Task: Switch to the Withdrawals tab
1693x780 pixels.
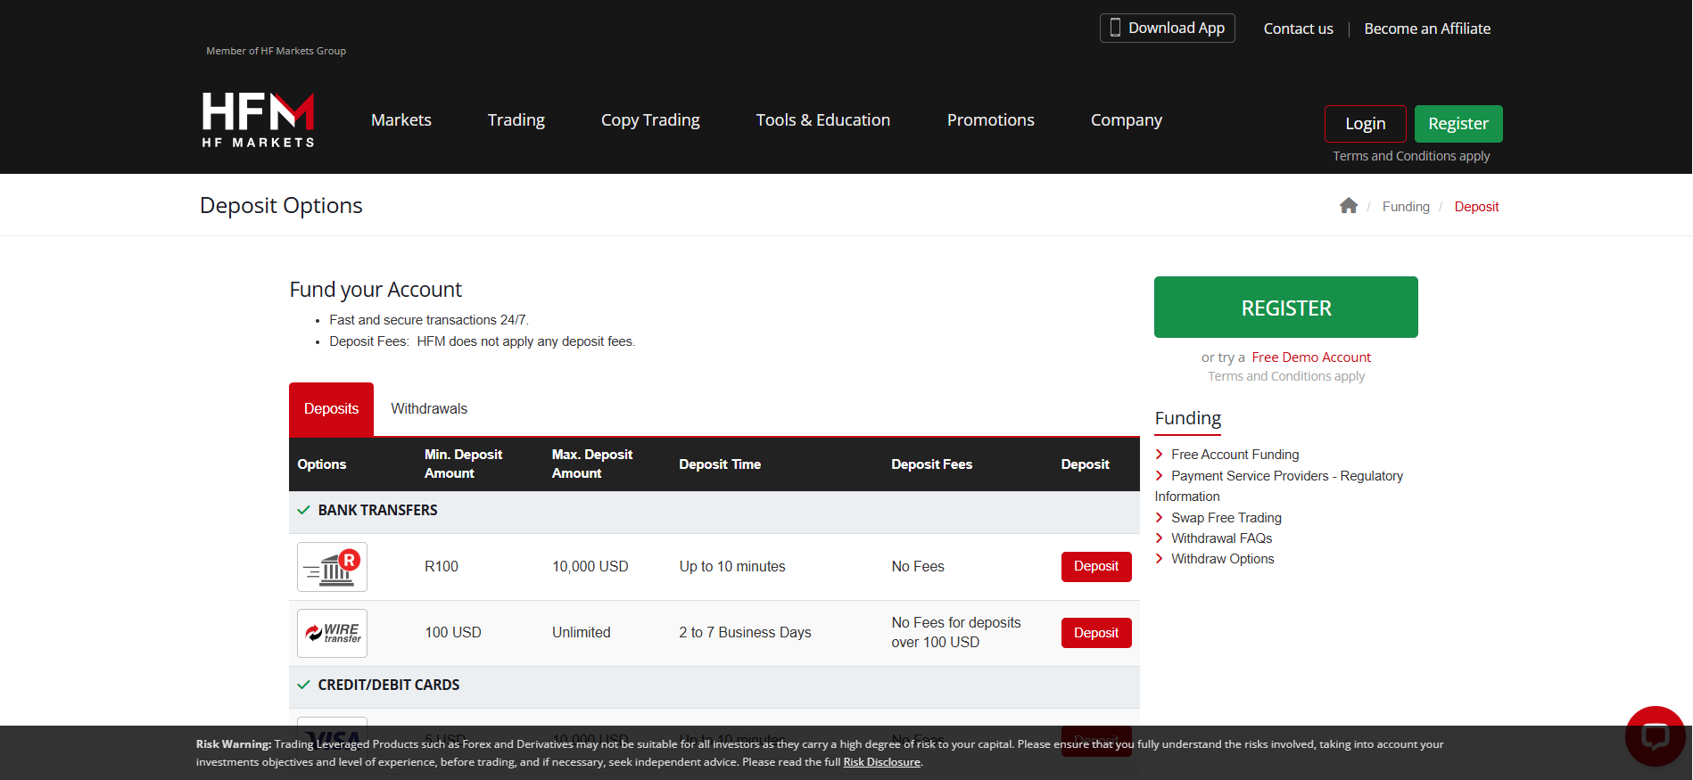Action: (429, 409)
